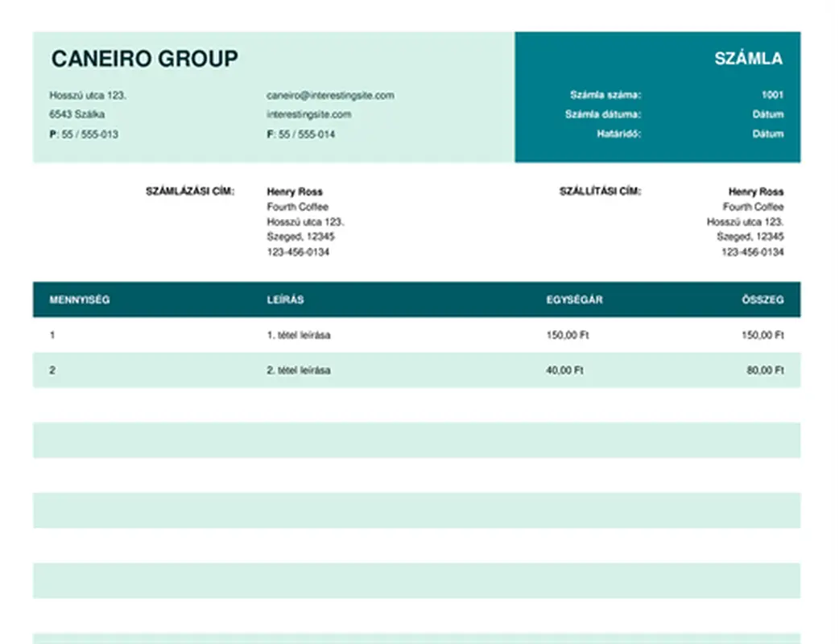
Task: Click the phone number 55 / 555-013
Action: coord(89,134)
